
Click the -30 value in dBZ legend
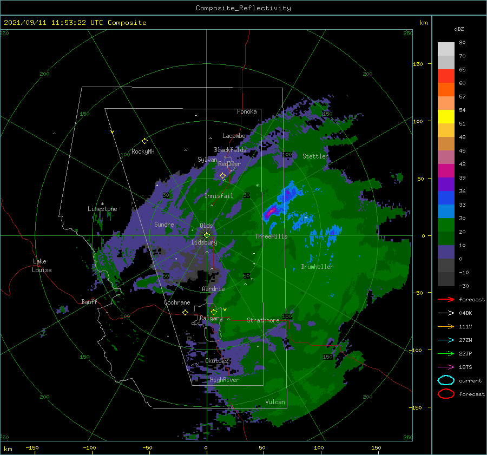[x=464, y=286]
